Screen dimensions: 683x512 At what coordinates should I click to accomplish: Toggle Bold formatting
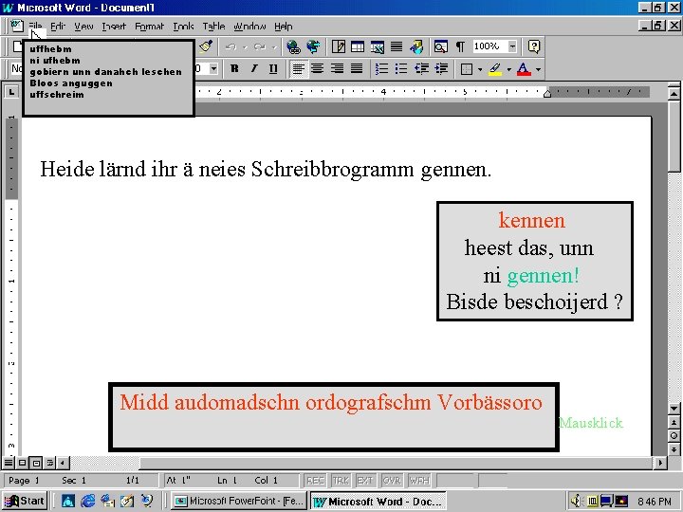pos(234,69)
